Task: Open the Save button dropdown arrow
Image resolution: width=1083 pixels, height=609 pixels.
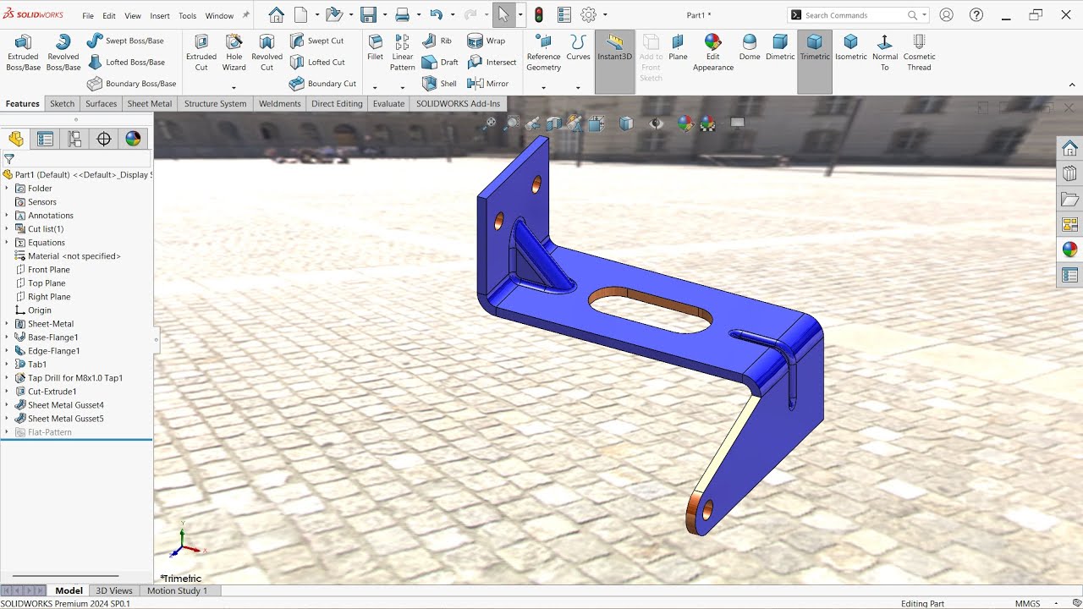Action: click(385, 15)
